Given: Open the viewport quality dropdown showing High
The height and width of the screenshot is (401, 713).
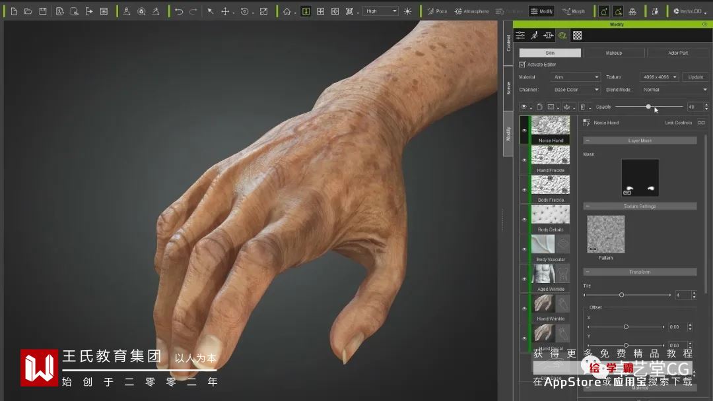Looking at the screenshot, I should tap(380, 11).
